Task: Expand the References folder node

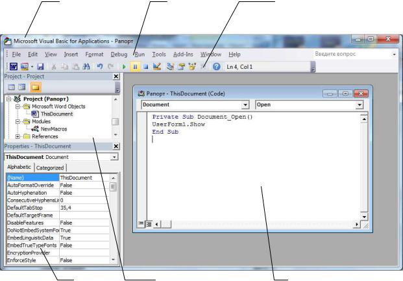Action: pyautogui.click(x=18, y=136)
